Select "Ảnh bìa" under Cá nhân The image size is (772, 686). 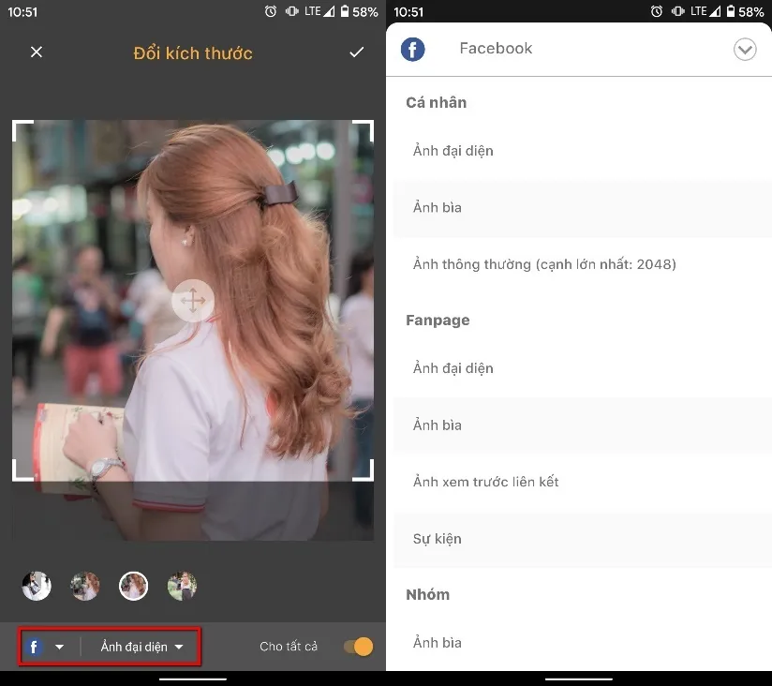[437, 207]
